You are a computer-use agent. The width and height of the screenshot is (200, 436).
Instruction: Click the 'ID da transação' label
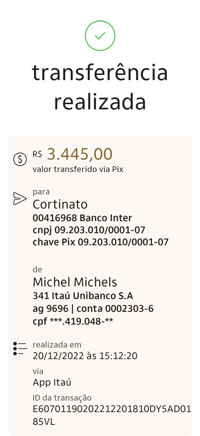[x=62, y=398]
